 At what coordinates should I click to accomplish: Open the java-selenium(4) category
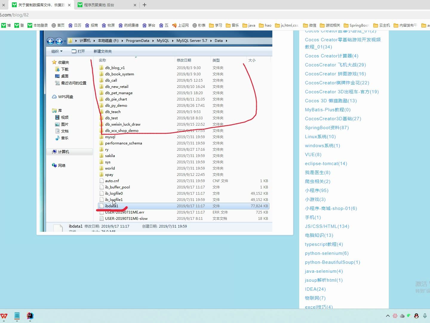pos(324,271)
